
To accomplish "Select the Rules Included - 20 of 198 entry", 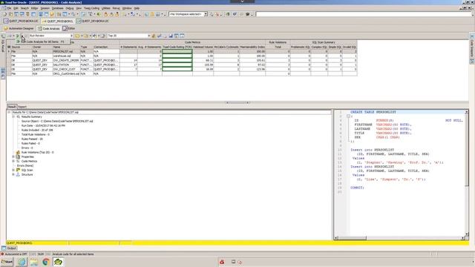I will [37, 130].
